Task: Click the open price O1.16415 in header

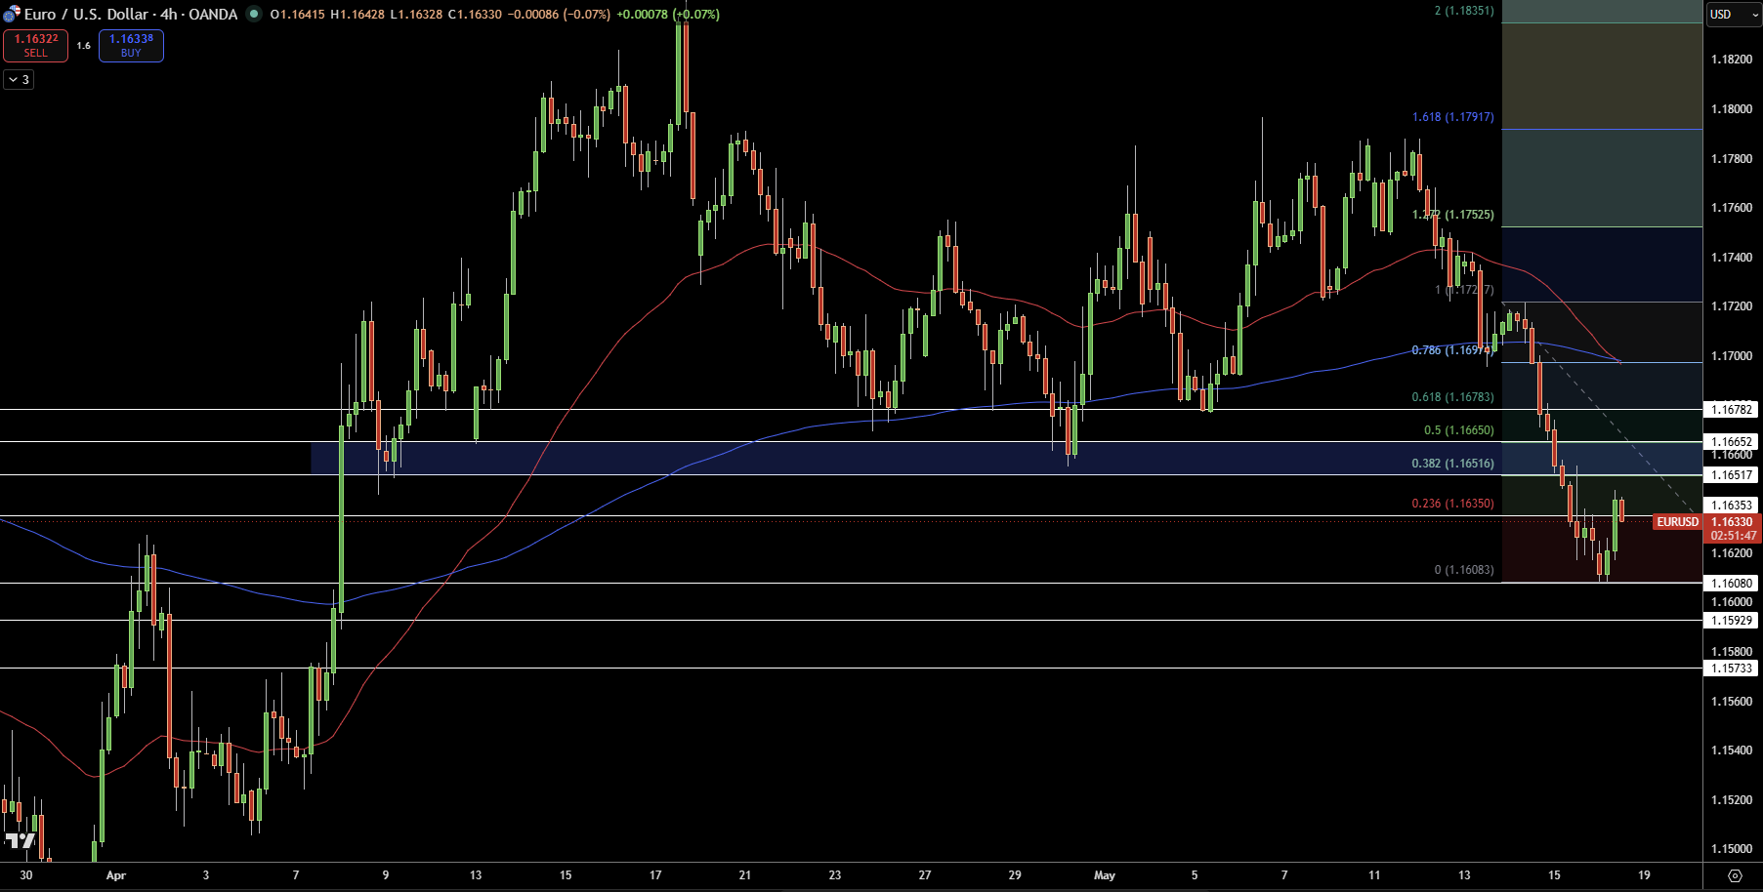Action: (x=297, y=15)
